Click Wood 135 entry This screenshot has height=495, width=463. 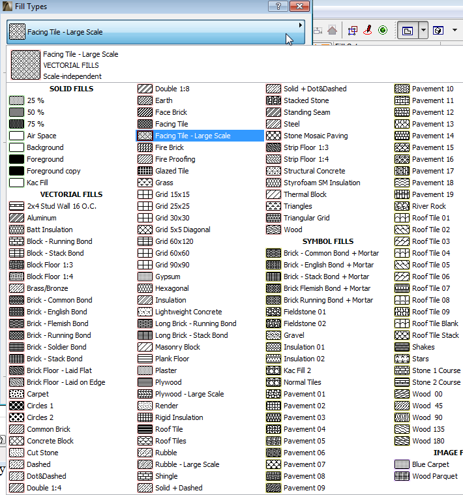pyautogui.click(x=428, y=429)
